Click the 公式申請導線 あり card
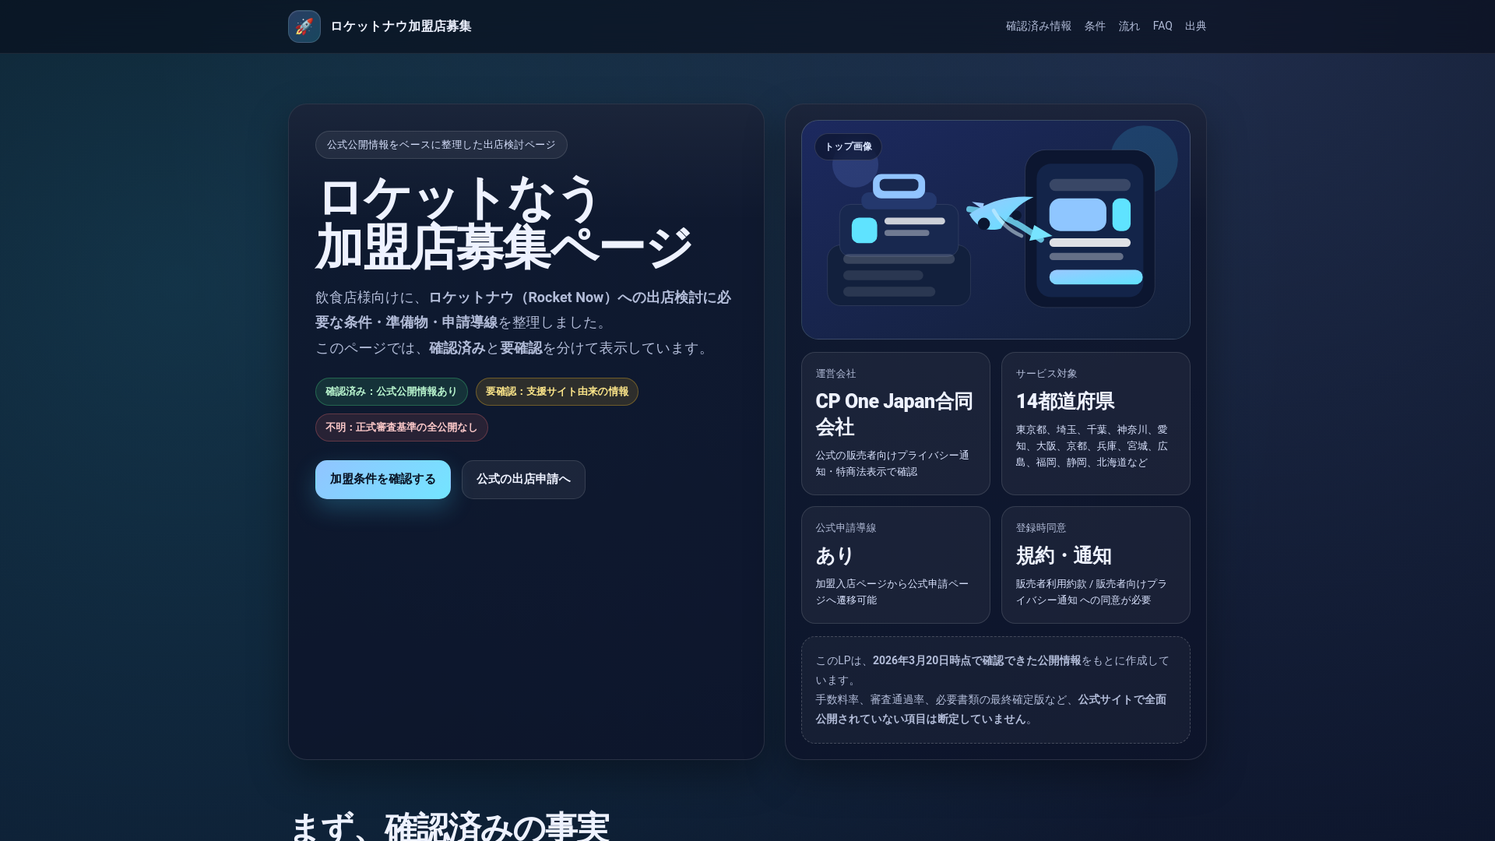 tap(895, 565)
